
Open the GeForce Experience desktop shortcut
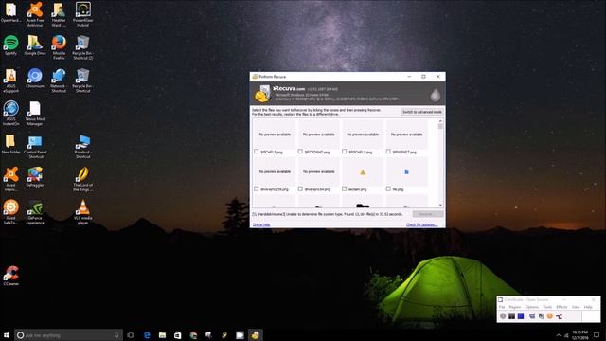(x=35, y=212)
